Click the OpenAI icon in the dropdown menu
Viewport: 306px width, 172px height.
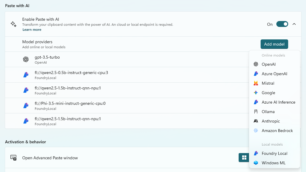(x=256, y=64)
